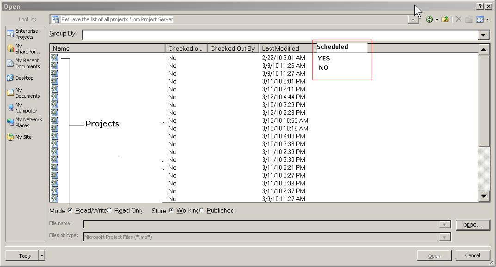Sort by the Last Modified column header
This screenshot has width=496, height=267.
click(x=280, y=48)
